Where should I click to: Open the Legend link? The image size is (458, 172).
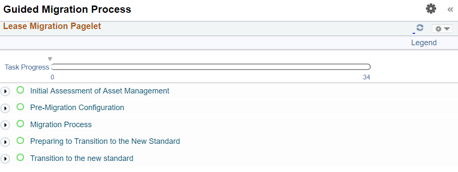click(423, 43)
